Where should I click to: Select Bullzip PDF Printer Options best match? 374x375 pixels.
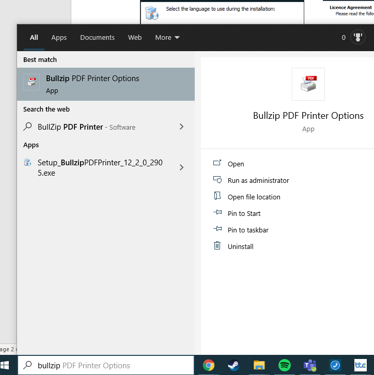coord(106,84)
